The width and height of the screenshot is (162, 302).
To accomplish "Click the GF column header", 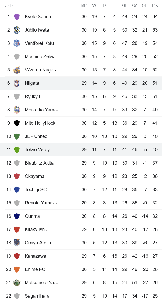I will coord(125,5).
